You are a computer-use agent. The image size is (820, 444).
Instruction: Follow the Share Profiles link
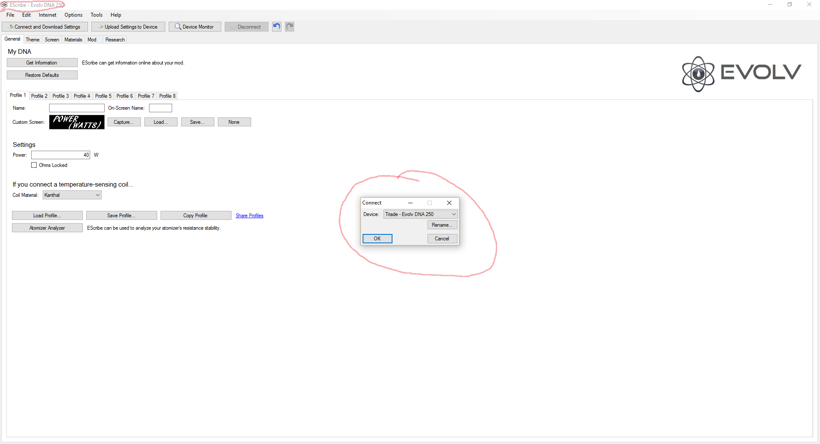[249, 216]
